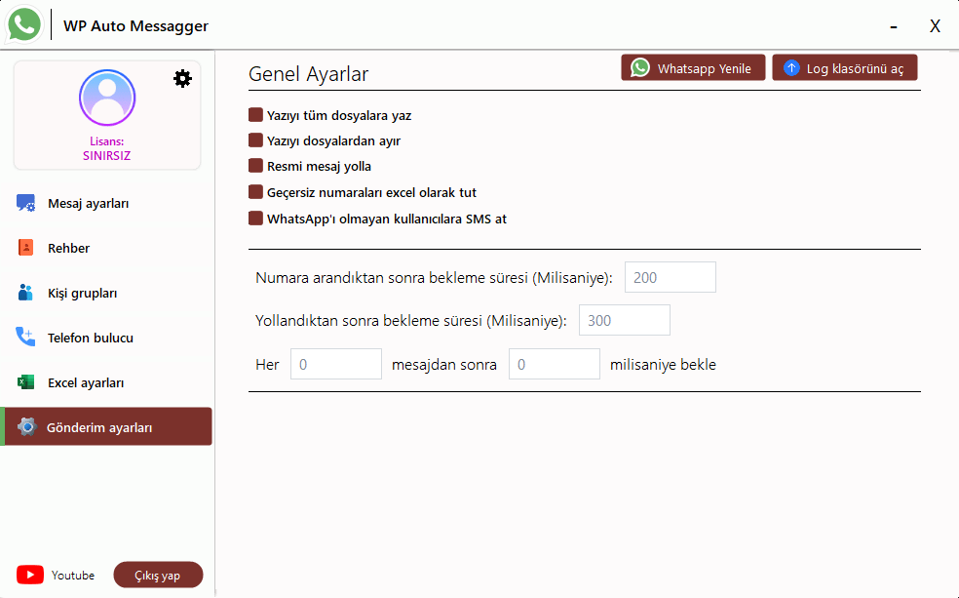Toggle Geçersiz numaraları excel olarak tut

(x=255, y=192)
